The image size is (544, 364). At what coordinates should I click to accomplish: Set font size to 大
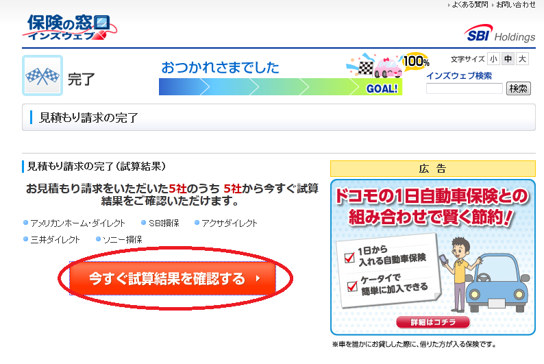tap(522, 59)
